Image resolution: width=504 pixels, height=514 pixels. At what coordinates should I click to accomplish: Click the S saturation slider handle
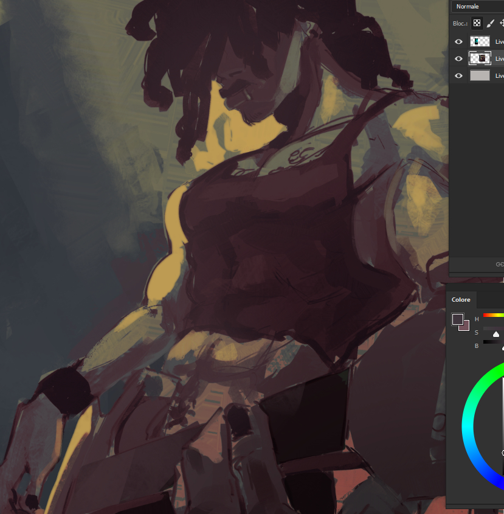click(496, 334)
